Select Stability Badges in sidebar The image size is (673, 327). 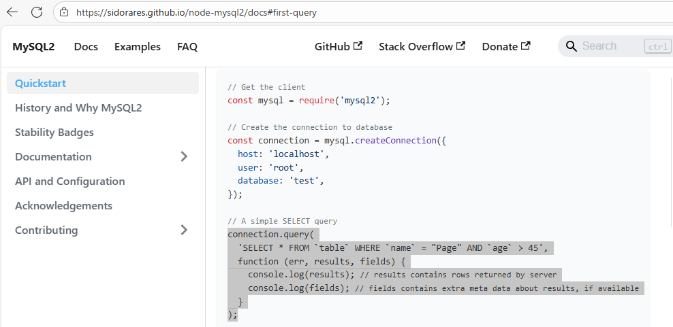[54, 133]
